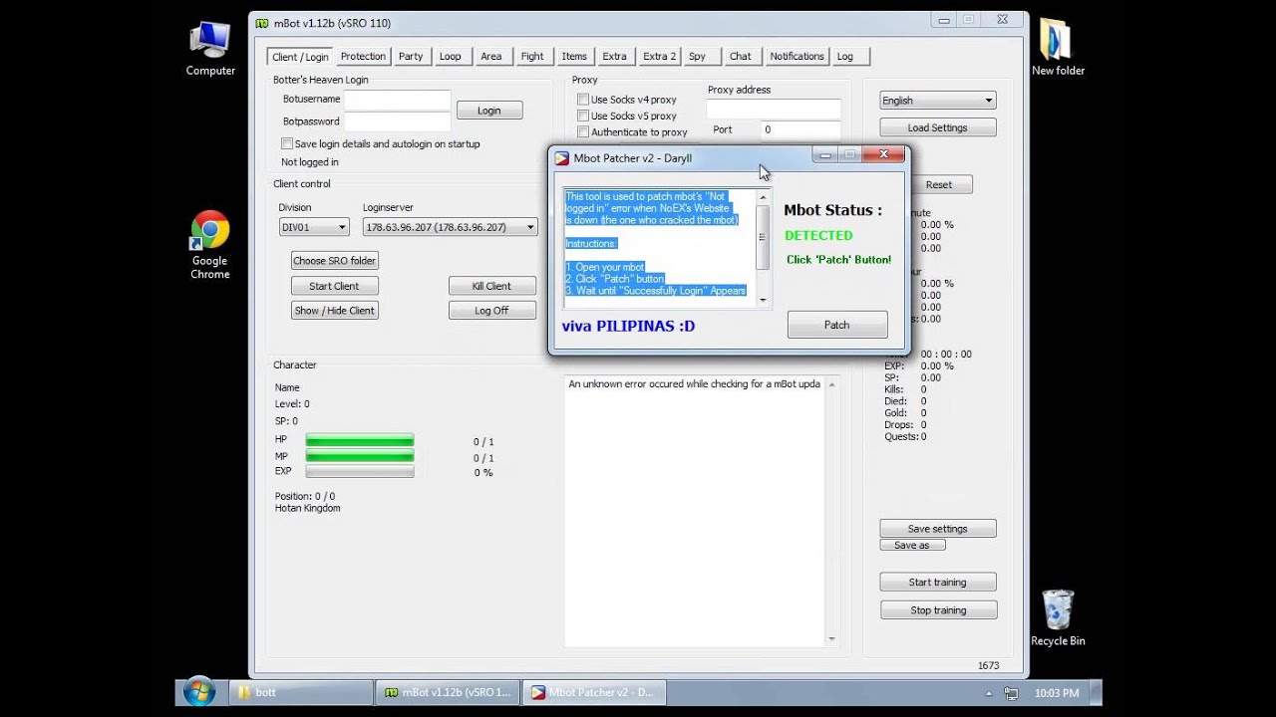Click the Mbot Patcher flag icon

point(562,158)
